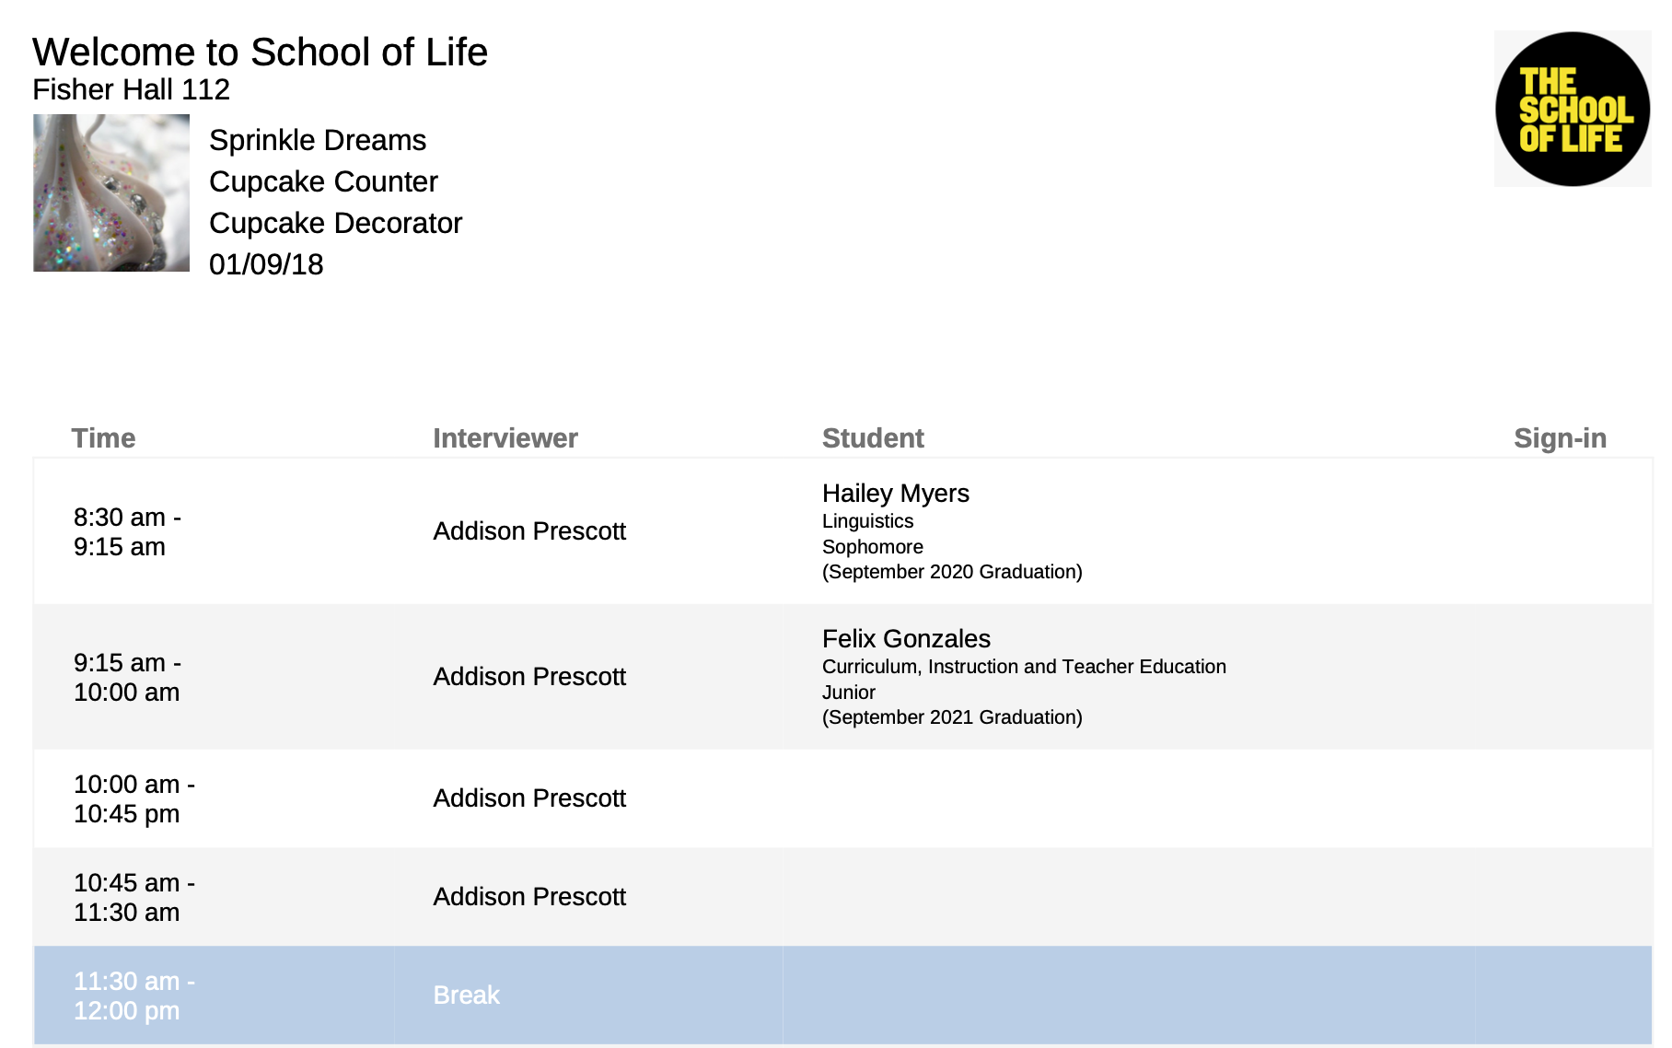This screenshot has height=1048, width=1672.
Task: Select student Hailey Myers
Action: point(895,494)
